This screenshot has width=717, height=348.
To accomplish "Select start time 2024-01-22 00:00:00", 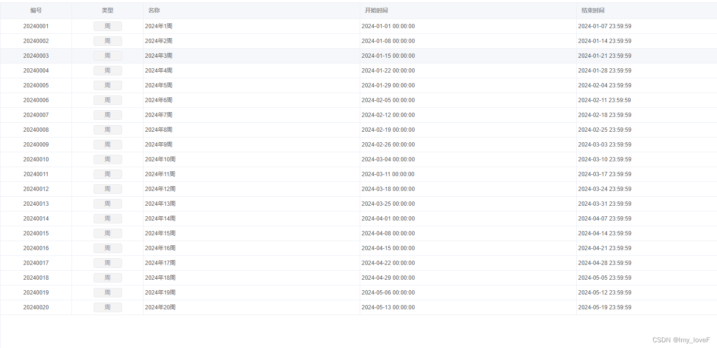I will [388, 71].
